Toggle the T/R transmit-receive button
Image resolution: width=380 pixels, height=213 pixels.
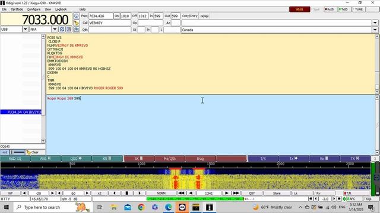(356, 193)
